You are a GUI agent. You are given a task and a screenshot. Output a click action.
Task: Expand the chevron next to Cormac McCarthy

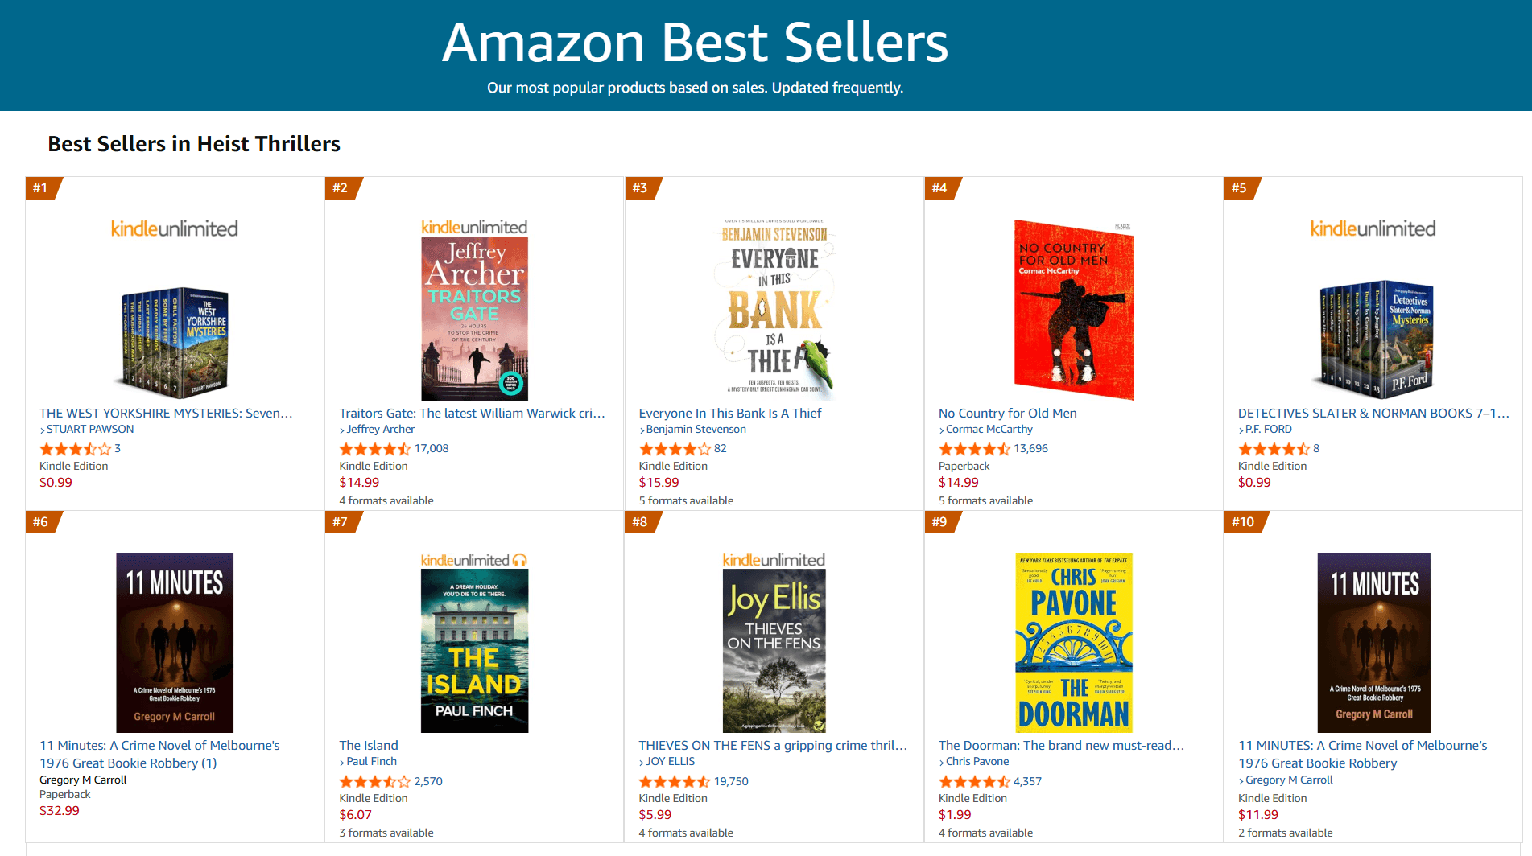pyautogui.click(x=940, y=429)
